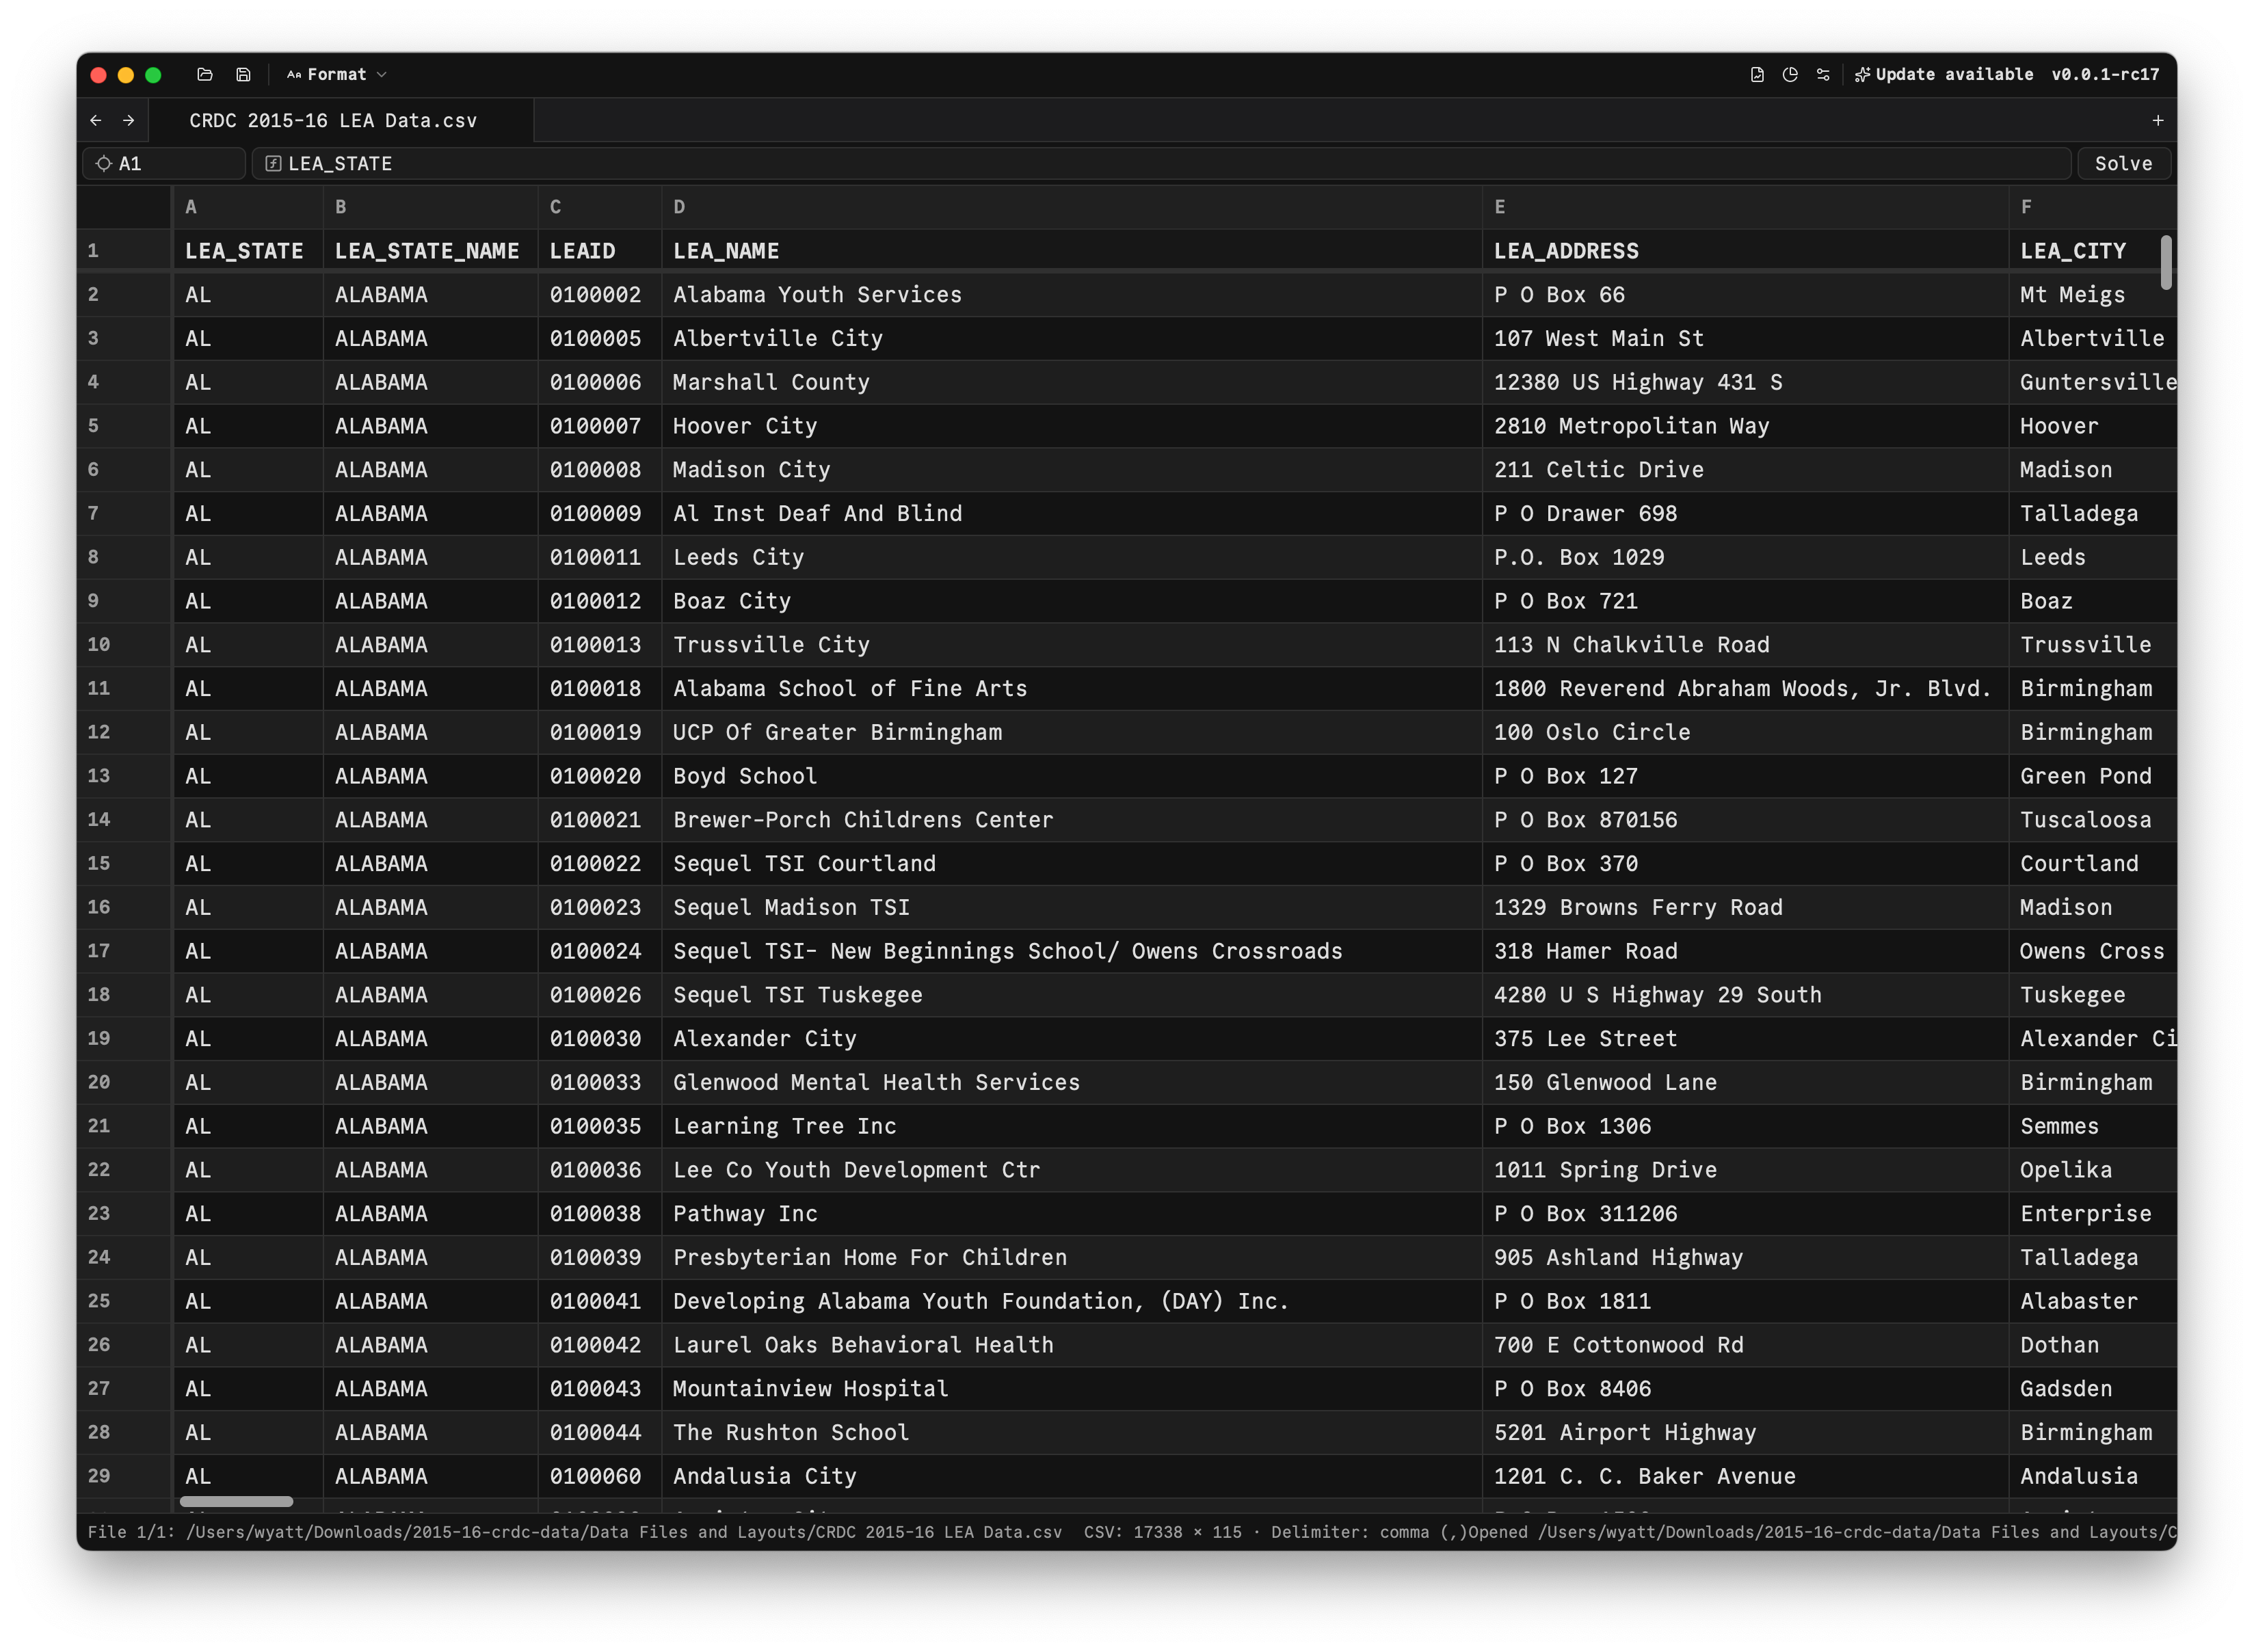Screen dimensions: 2254x1652
Task: Select the Alabama Youth Services cell
Action: click(x=1071, y=295)
